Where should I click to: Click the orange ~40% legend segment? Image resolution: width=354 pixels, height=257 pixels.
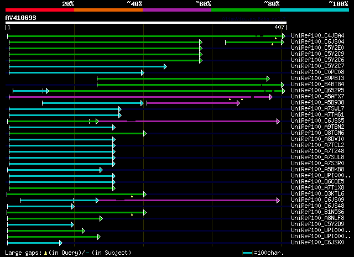[108, 10]
